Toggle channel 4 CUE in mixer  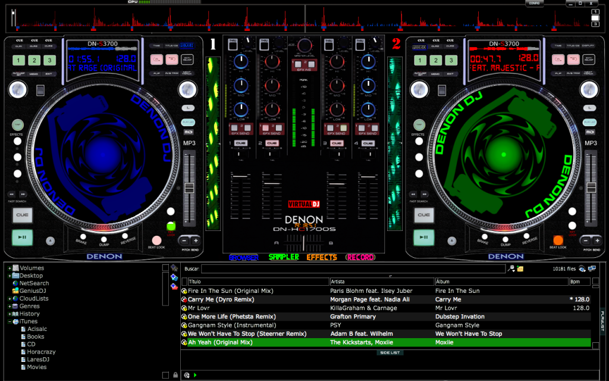pyautogui.click(x=368, y=143)
